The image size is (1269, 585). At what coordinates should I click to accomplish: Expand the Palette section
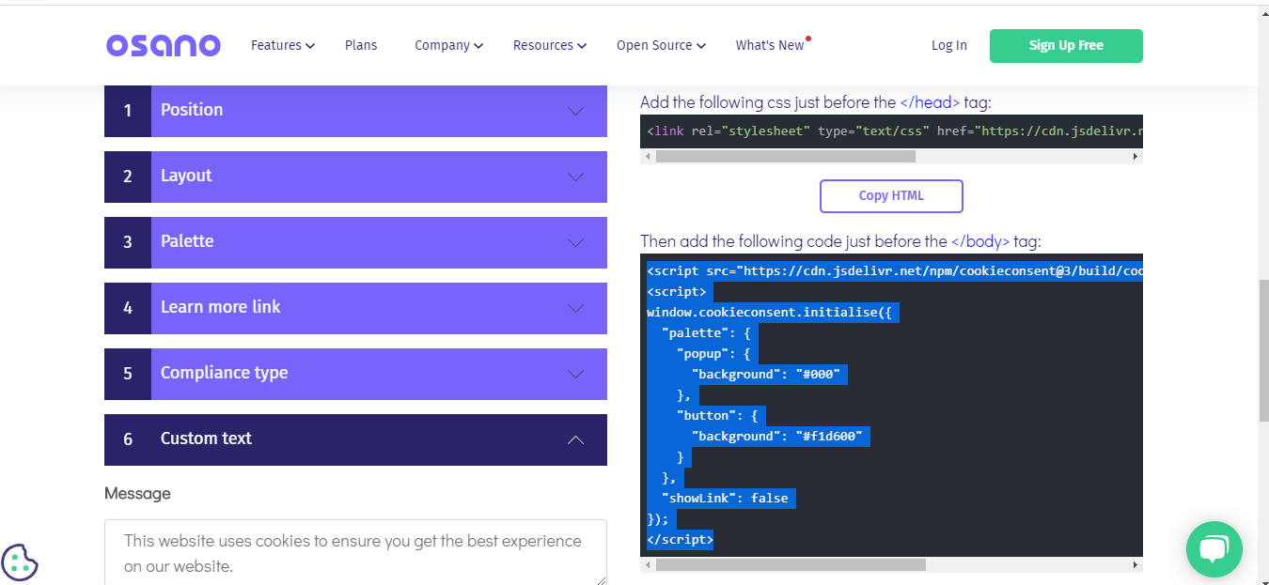(355, 242)
